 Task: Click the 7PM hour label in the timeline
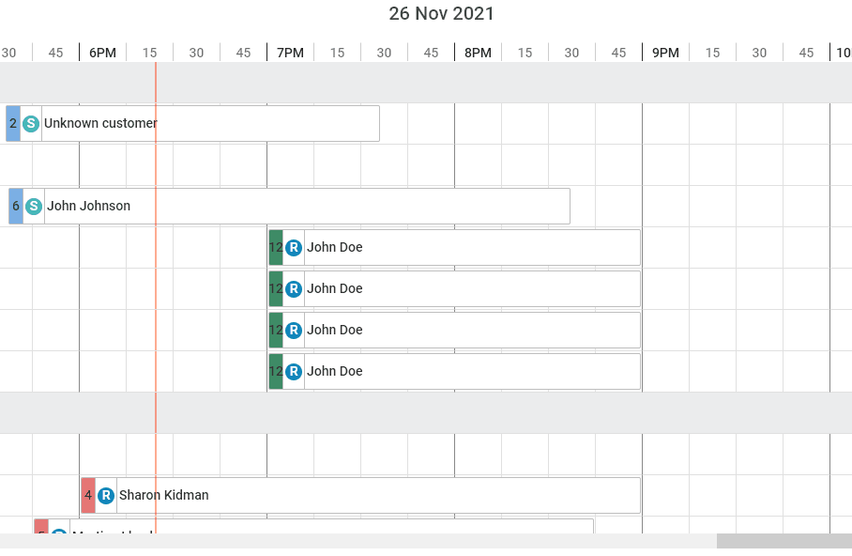coord(290,53)
